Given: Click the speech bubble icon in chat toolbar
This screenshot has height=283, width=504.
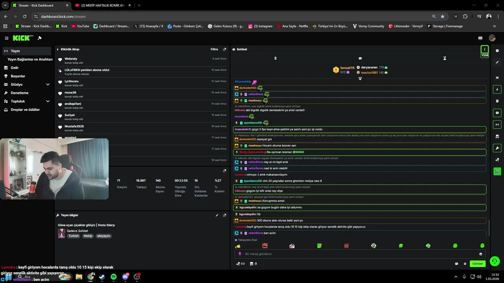Looking at the screenshot, I should [x=360, y=58].
